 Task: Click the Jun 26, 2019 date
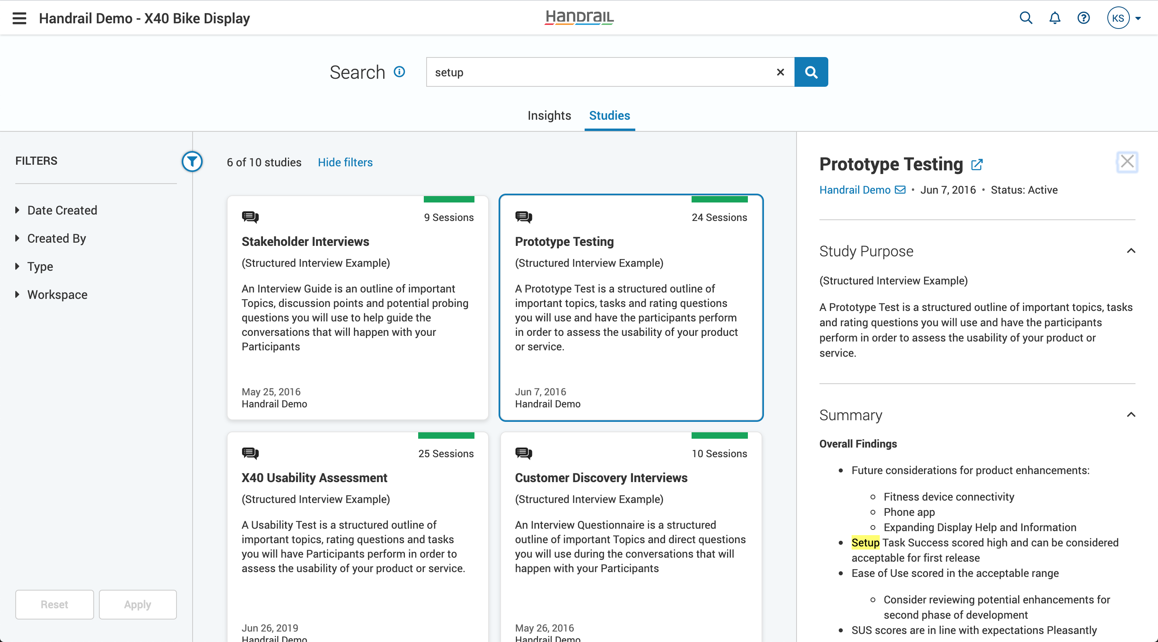click(x=270, y=628)
